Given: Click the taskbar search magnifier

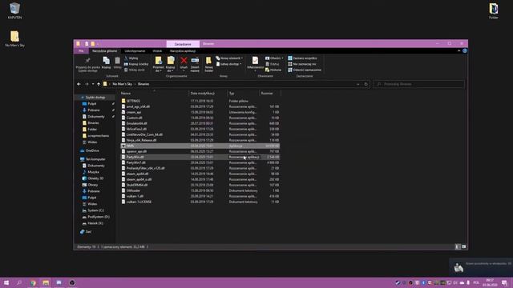Looking at the screenshot, I should [x=19, y=282].
